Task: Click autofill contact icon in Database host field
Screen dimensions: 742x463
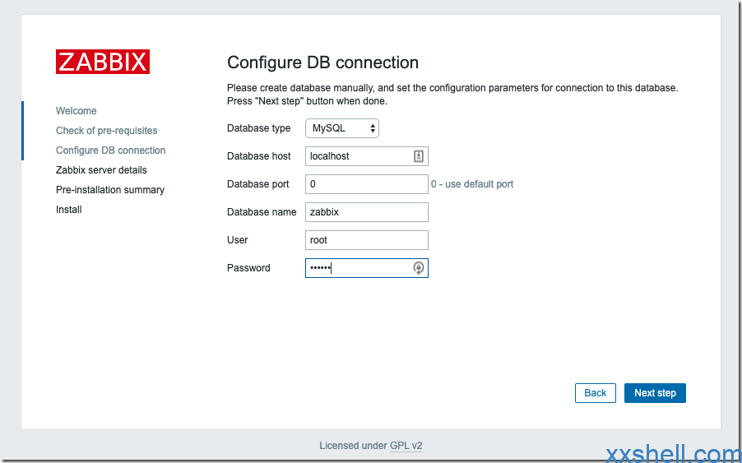Action: coord(418,156)
